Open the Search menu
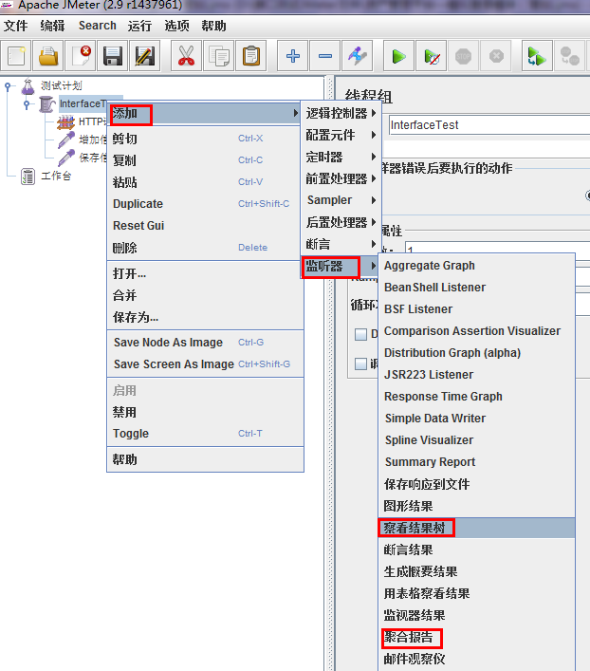This screenshot has width=590, height=671. 98,26
